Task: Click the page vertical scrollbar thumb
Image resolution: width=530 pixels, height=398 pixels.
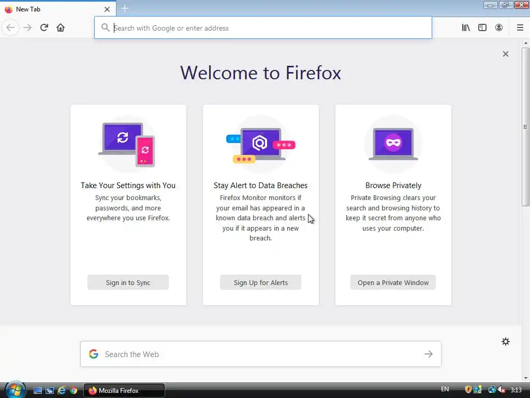Action: 525,127
